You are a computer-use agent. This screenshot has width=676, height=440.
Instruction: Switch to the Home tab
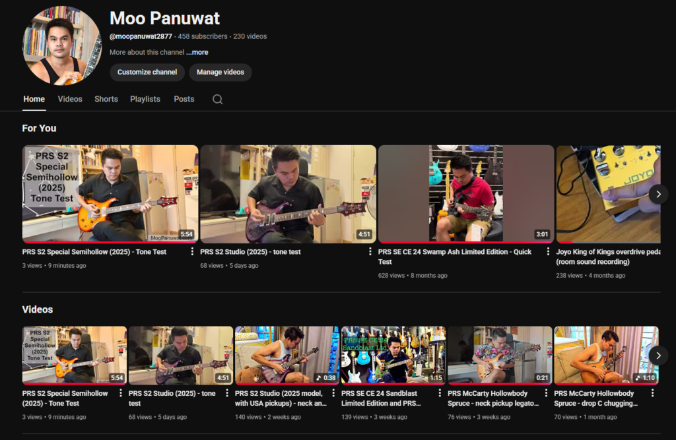pos(34,99)
